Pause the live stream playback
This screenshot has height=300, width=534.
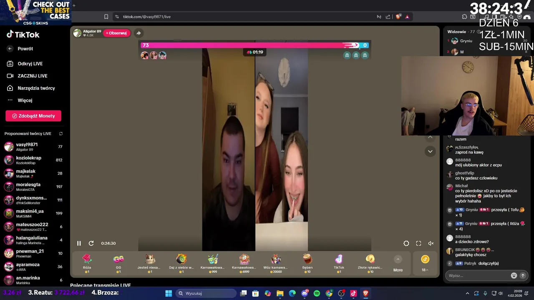coord(79,243)
